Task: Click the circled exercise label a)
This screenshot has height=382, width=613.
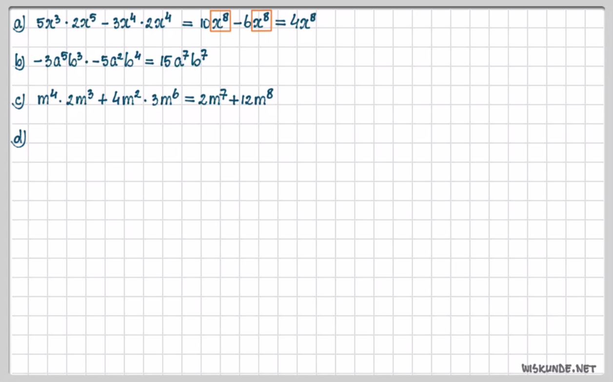Action: pyautogui.click(x=19, y=24)
